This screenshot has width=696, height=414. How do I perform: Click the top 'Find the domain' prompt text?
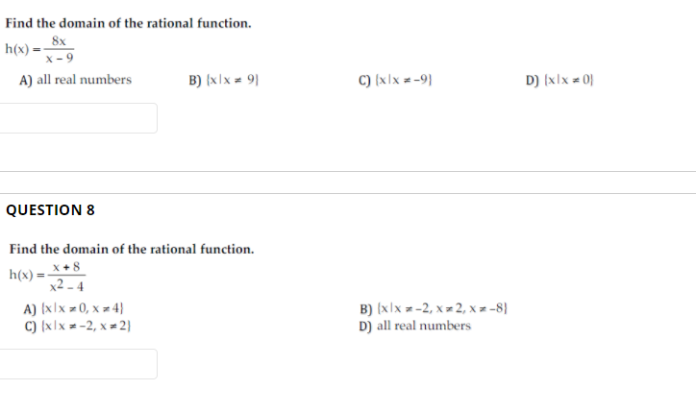[130, 23]
